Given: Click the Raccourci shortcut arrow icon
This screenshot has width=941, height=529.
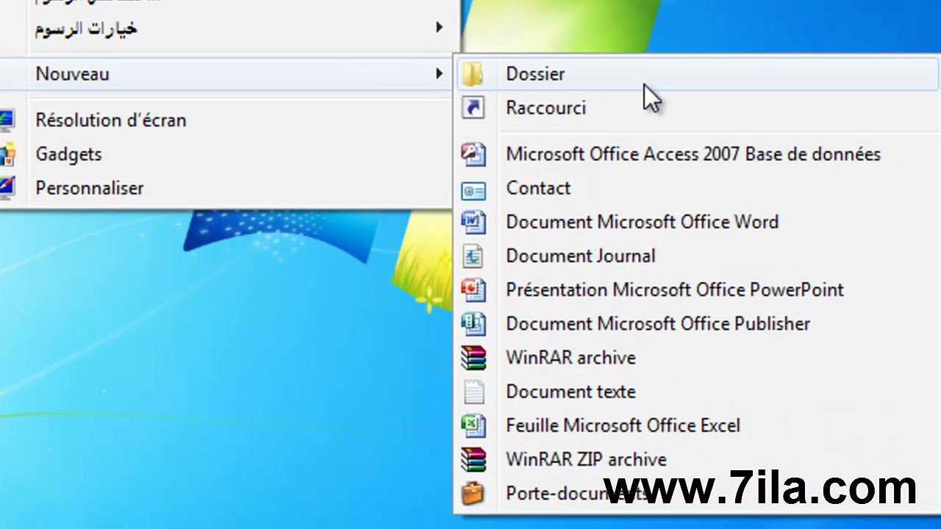Looking at the screenshot, I should coord(473,108).
